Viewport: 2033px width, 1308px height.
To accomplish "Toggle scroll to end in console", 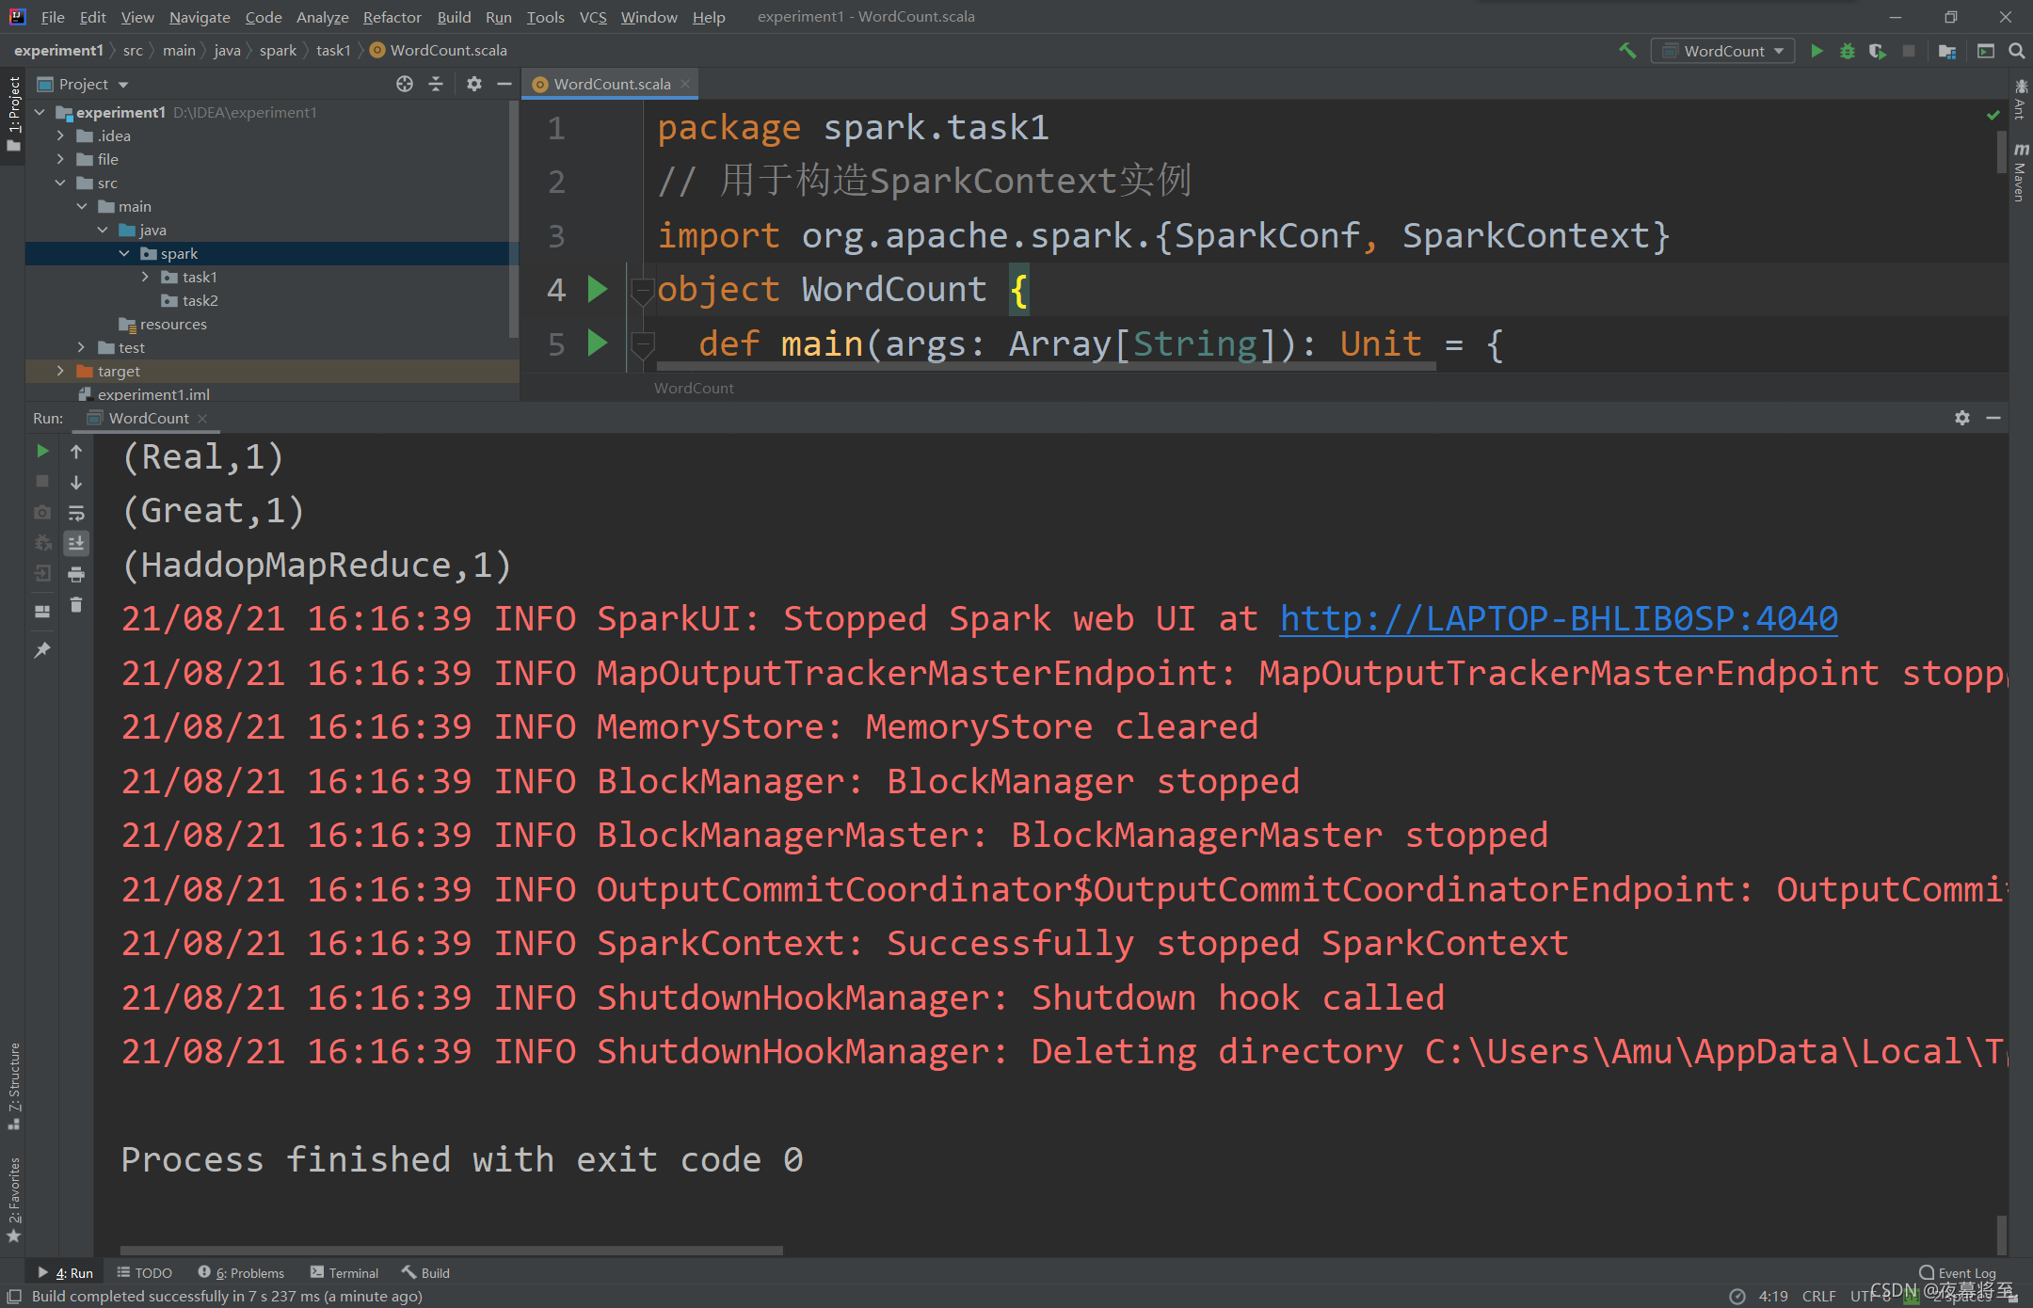I will (76, 543).
